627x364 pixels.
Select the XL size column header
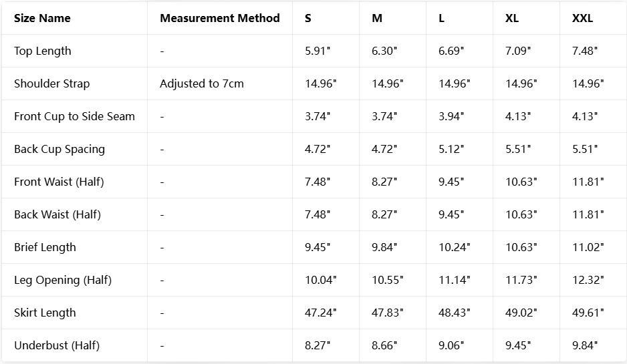coord(512,19)
